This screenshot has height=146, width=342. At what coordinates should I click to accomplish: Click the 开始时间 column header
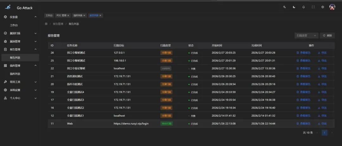217,45
